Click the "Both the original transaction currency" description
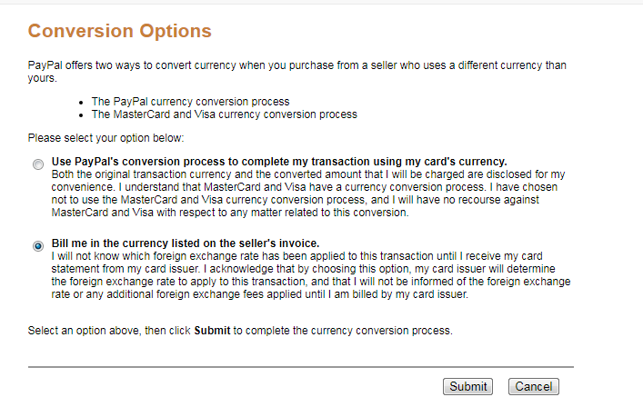This screenshot has width=643, height=407. tap(308, 174)
